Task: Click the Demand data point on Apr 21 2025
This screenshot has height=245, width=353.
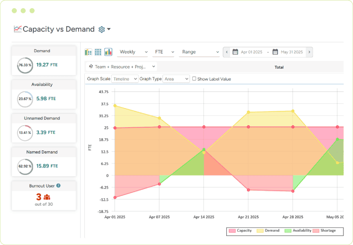Action: [x=248, y=112]
